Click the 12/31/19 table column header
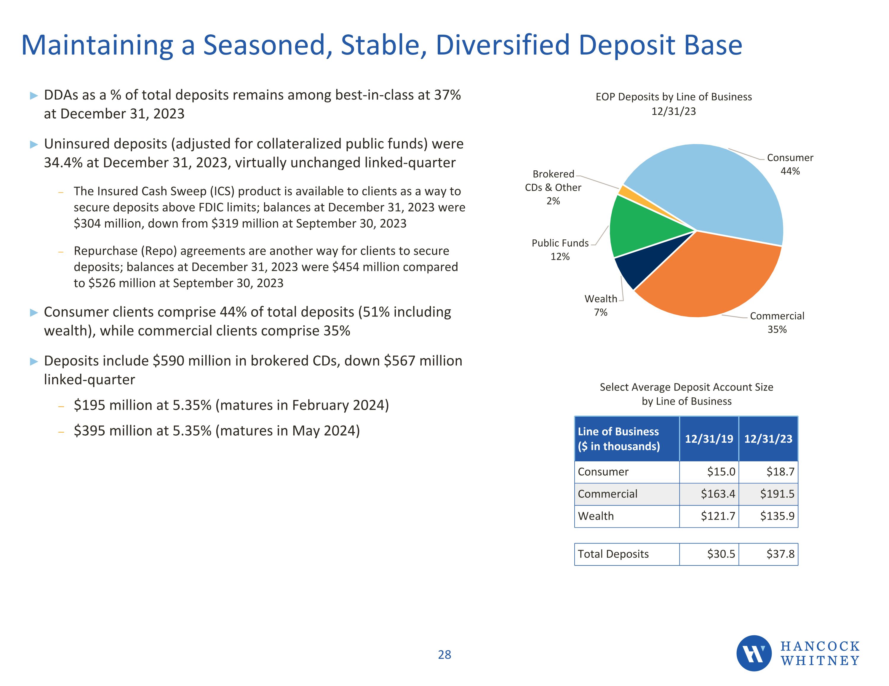Screen dimensions: 889x686 tap(709, 439)
